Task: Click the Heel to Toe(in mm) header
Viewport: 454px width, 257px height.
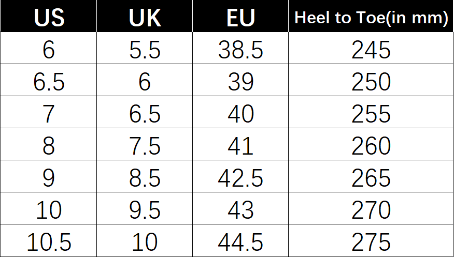Action: [371, 16]
